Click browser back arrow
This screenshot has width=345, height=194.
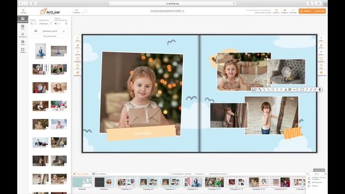tap(21, 4)
